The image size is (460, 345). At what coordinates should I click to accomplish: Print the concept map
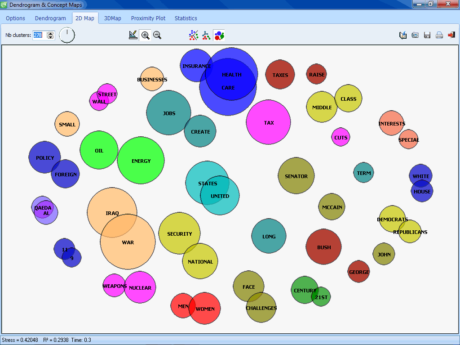[439, 35]
